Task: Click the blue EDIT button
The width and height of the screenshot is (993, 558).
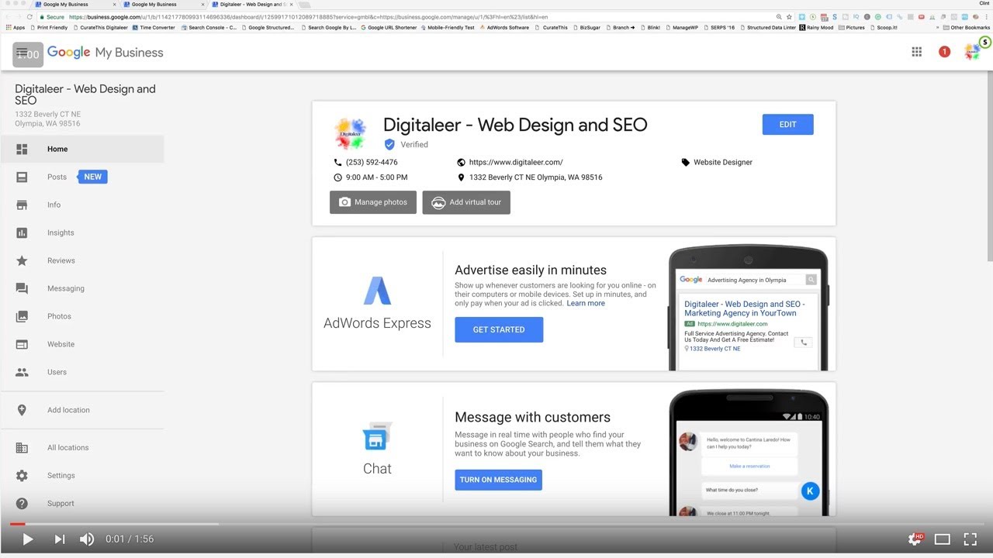Action: pyautogui.click(x=787, y=124)
